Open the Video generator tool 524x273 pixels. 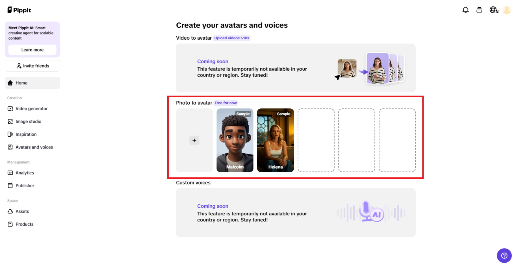(31, 108)
